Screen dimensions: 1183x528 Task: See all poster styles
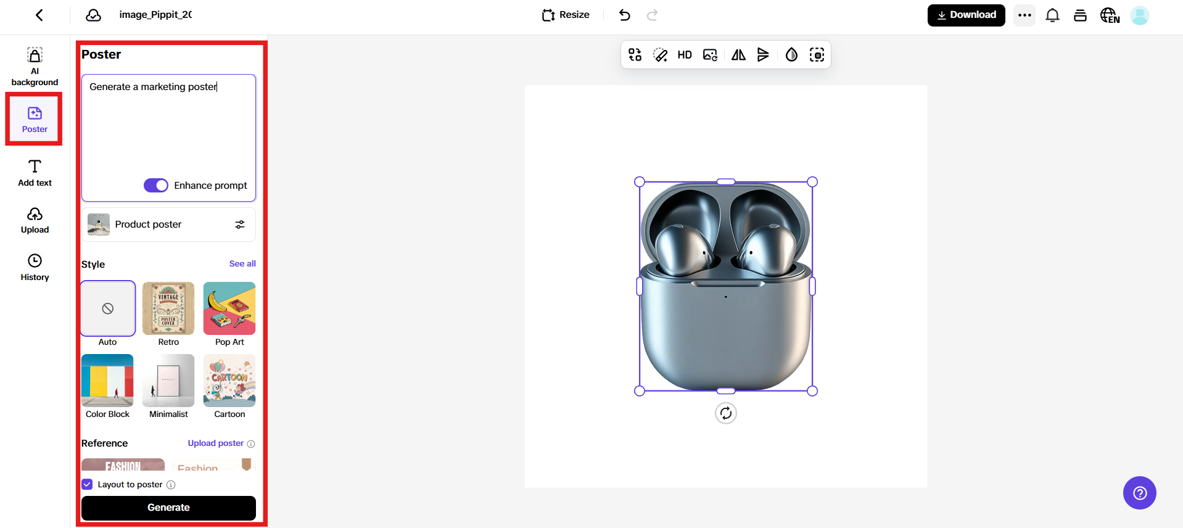[242, 263]
